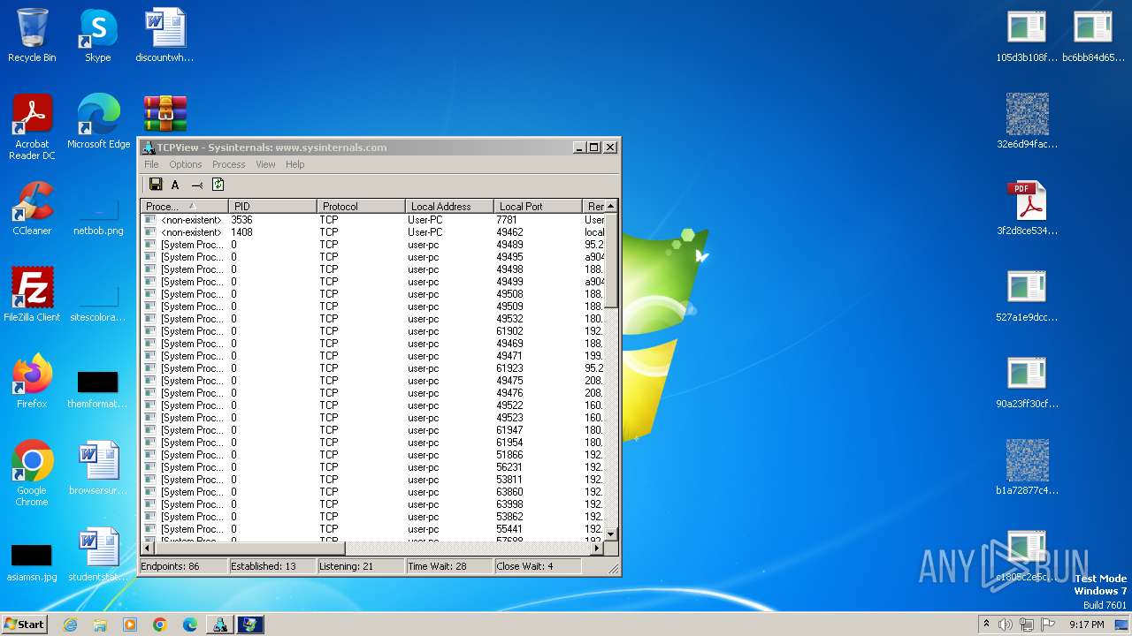Open Internet Explorer from the taskbar
The width and height of the screenshot is (1132, 636).
(x=70, y=625)
